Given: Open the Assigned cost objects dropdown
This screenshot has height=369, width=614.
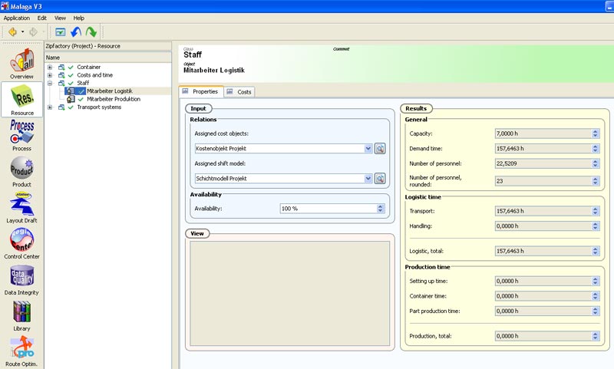Looking at the screenshot, I should pos(368,149).
